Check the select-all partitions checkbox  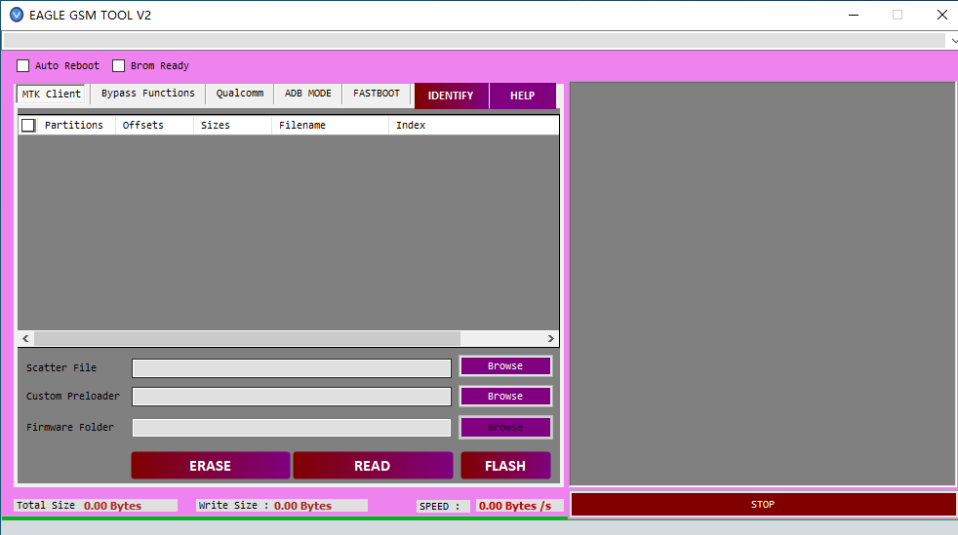(28, 125)
